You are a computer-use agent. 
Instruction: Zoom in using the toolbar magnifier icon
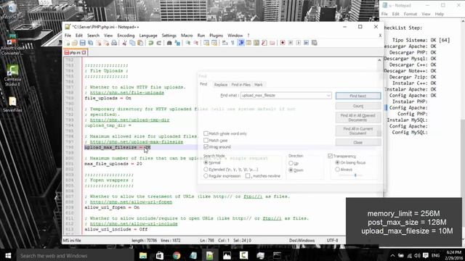pos(187,43)
